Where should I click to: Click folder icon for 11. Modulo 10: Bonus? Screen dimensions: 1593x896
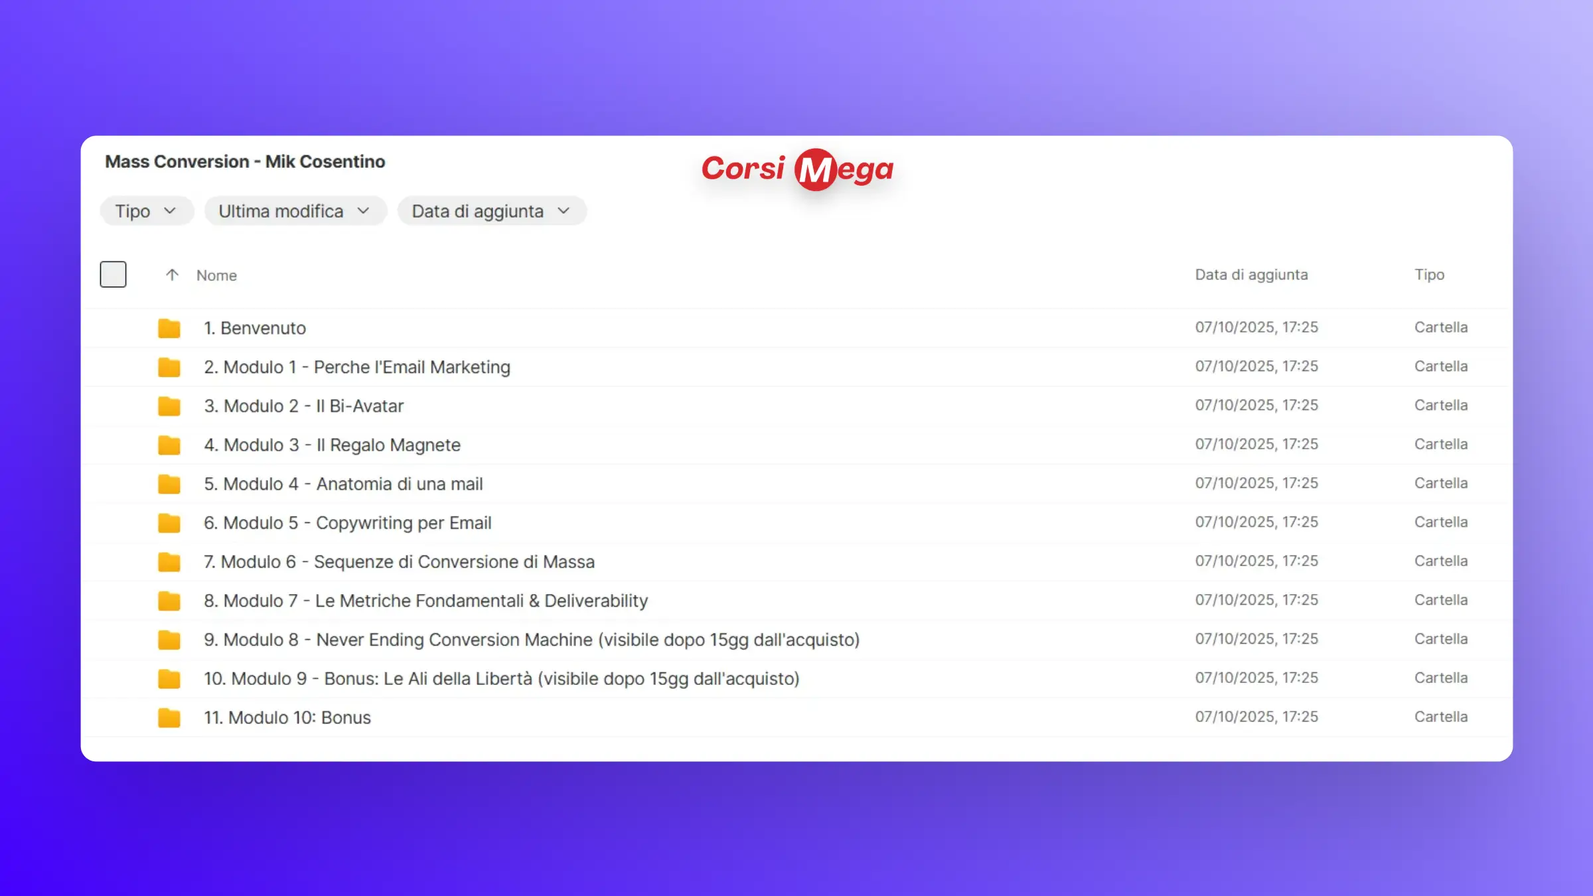coord(169,717)
